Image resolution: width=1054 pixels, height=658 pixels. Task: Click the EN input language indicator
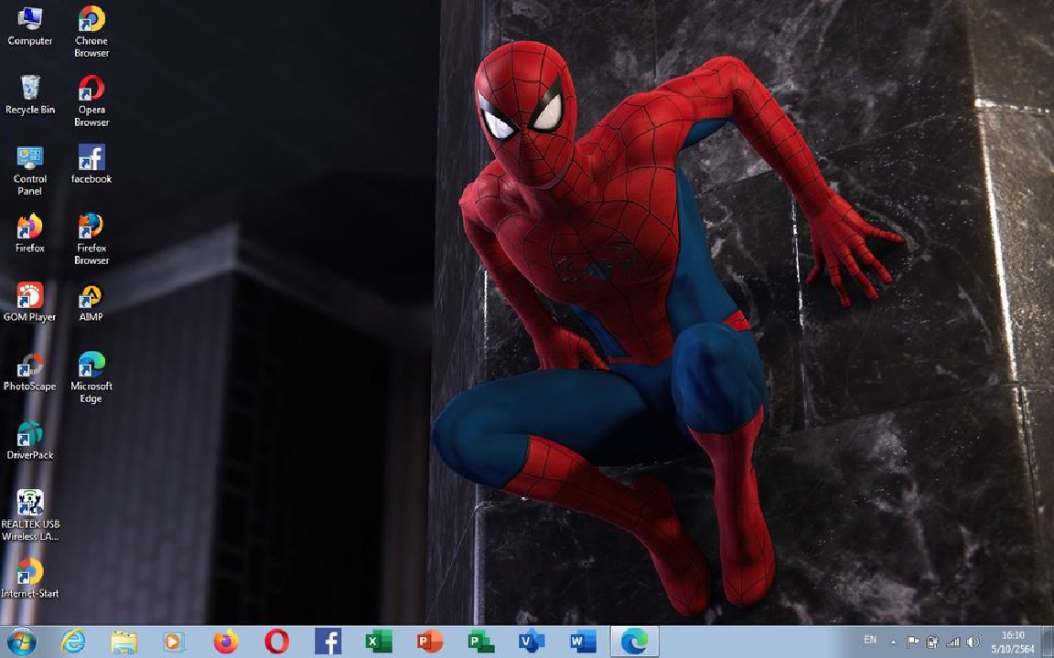[x=870, y=640]
